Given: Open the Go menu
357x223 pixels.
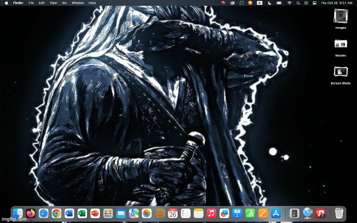Looking at the screenshot, I should click(64, 3).
